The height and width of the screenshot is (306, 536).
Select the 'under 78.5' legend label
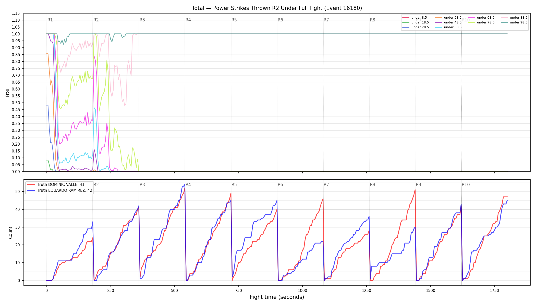(486, 22)
